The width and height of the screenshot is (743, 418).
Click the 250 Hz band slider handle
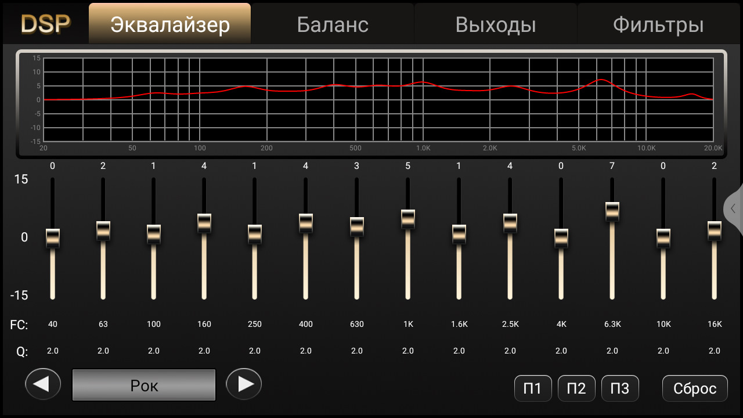[x=255, y=234]
